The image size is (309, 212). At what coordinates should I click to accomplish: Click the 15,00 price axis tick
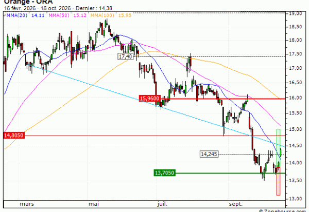296,129
